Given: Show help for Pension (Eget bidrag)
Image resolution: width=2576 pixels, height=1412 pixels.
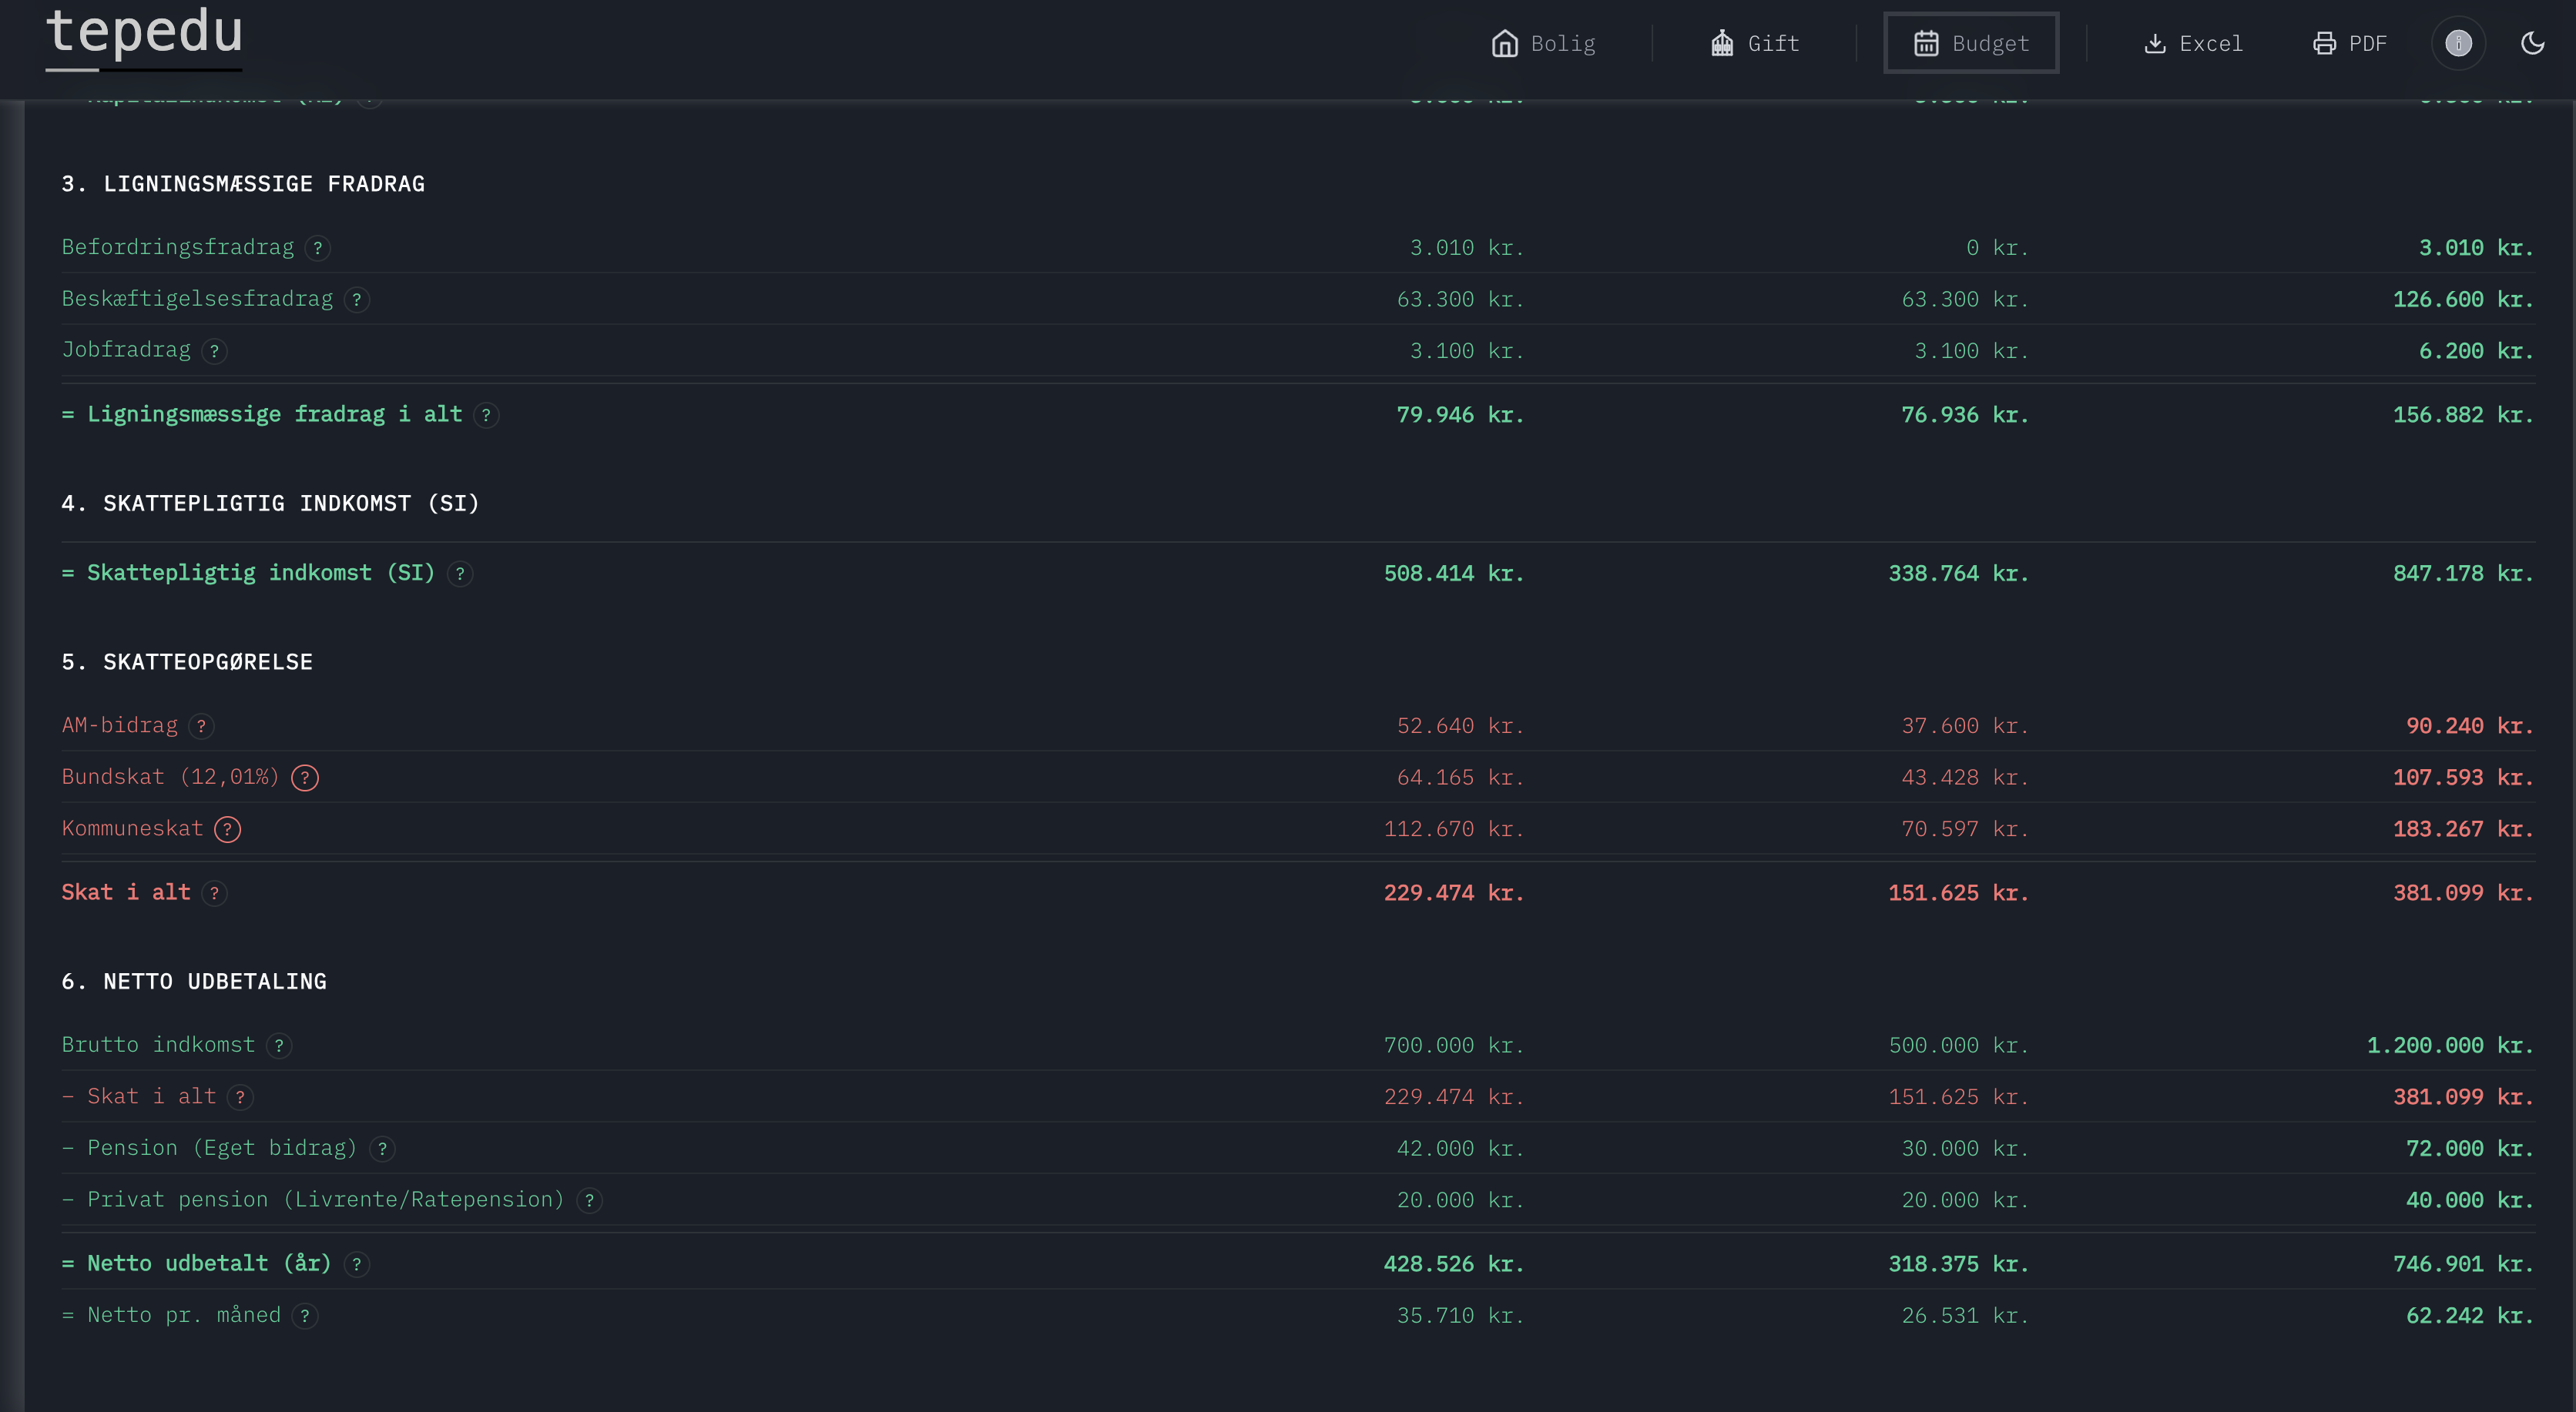Looking at the screenshot, I should [x=382, y=1149].
